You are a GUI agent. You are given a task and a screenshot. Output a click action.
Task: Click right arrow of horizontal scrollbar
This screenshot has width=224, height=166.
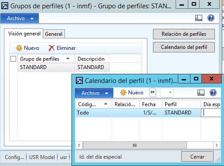pyautogui.click(x=217, y=145)
